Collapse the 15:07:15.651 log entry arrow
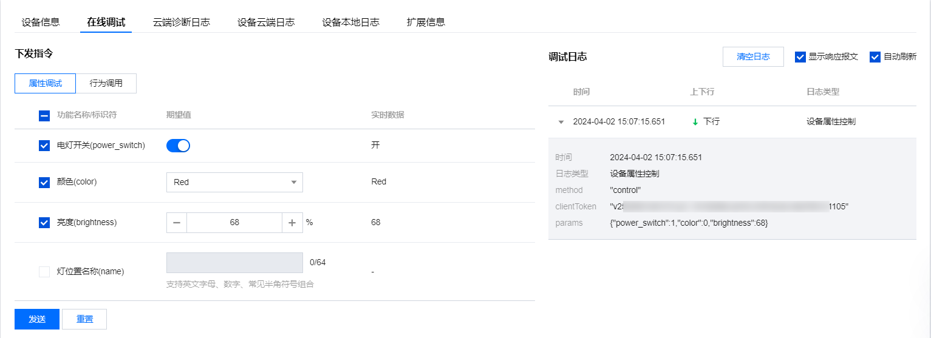This screenshot has width=931, height=338. [561, 122]
